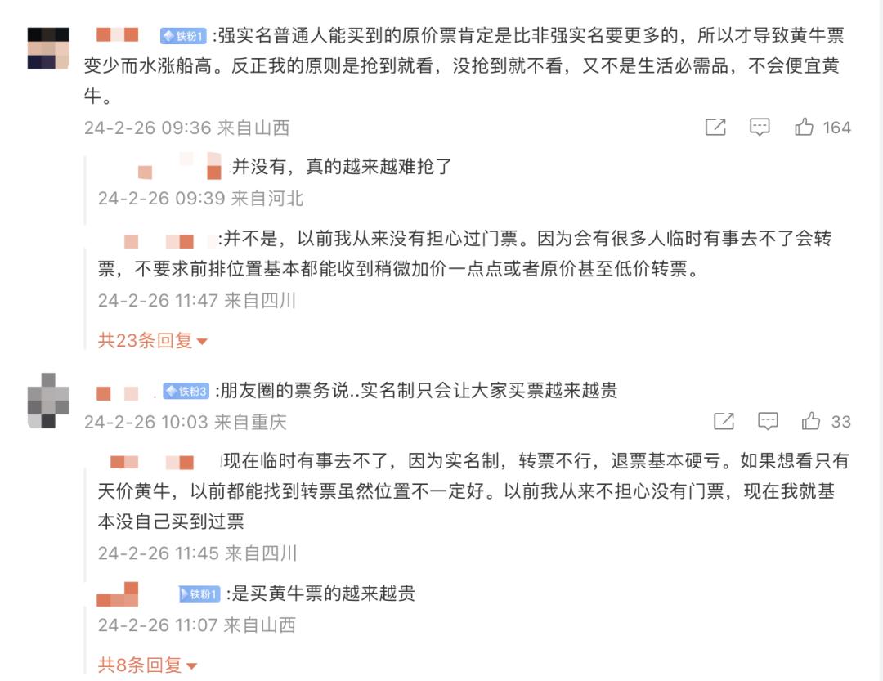Open username of the 铁粉3 commenter
Viewport: 883px width, 681px height.
[123, 392]
